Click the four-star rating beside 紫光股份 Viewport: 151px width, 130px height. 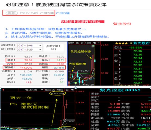click(121, 43)
